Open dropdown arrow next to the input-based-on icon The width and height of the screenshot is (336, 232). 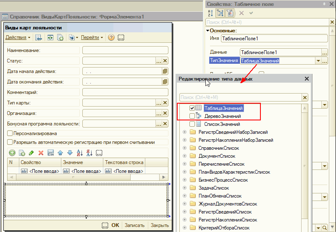point(77,38)
